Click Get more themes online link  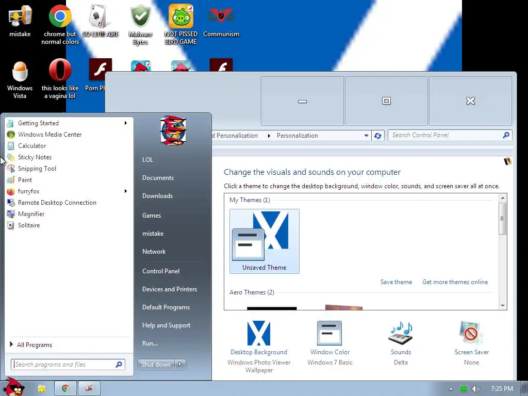[x=455, y=282]
